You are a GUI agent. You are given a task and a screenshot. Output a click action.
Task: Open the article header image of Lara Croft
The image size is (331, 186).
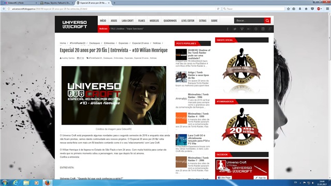114,95
